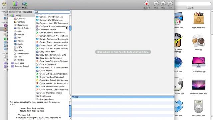Select the Contacts category
The height and width of the screenshot is (120, 213).
[x=21, y=22]
